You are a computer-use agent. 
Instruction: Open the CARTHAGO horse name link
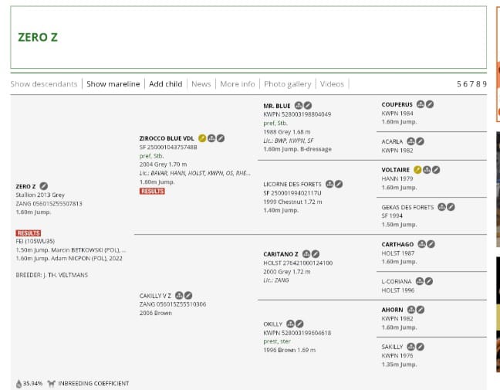(397, 244)
